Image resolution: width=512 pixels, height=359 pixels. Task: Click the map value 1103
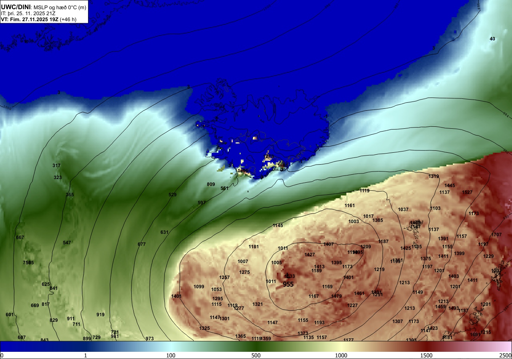(435, 208)
